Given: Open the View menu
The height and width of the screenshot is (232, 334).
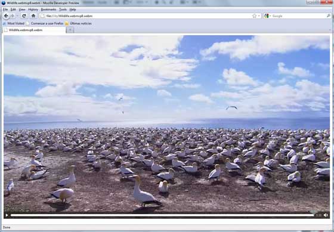Looking at the screenshot, I should 22,10.
